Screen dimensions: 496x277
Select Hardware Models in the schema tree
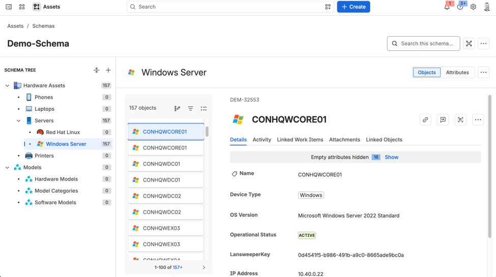[x=56, y=179]
